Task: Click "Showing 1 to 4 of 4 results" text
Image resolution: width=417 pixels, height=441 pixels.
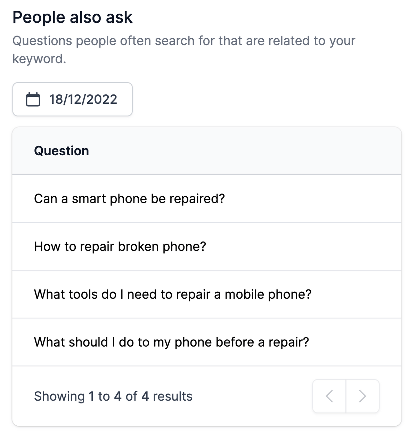Action: tap(113, 396)
